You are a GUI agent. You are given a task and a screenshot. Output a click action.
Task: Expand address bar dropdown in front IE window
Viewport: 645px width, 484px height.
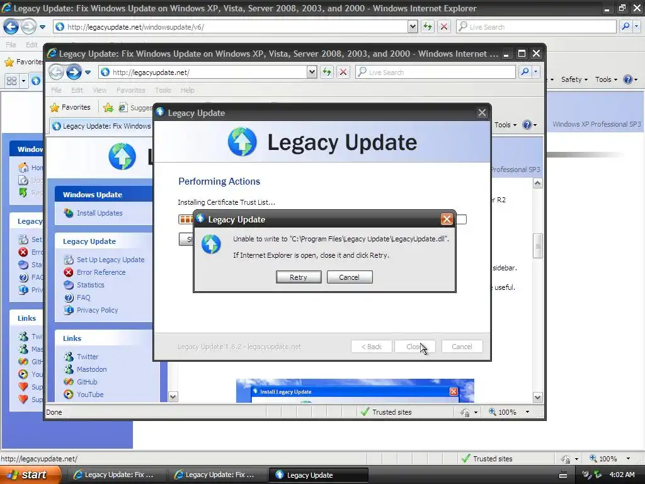[x=312, y=72]
